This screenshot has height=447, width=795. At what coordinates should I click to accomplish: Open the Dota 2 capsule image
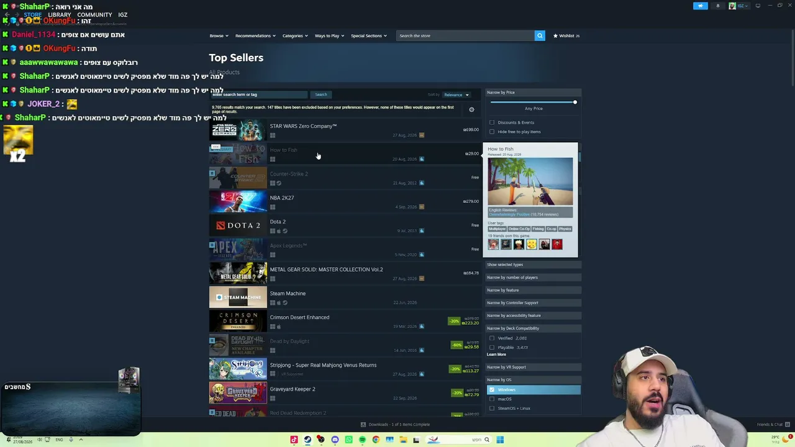(x=238, y=225)
